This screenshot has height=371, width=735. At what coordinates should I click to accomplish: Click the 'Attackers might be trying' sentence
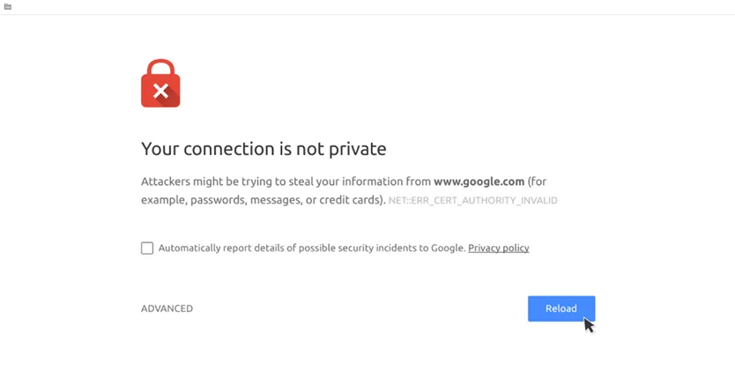point(344,190)
